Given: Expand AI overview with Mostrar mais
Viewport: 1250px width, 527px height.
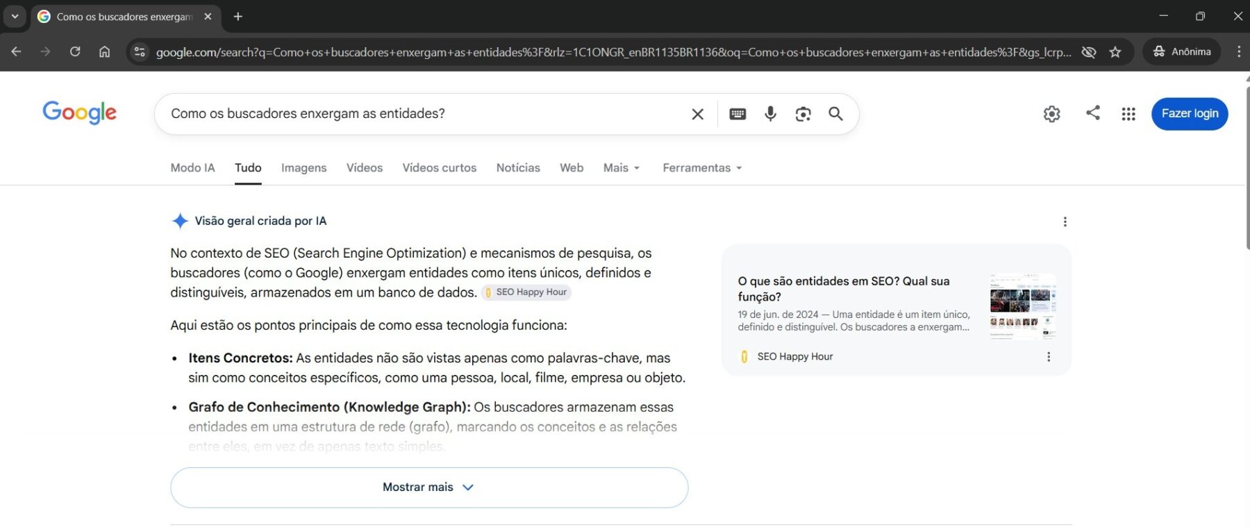Looking at the screenshot, I should [429, 487].
